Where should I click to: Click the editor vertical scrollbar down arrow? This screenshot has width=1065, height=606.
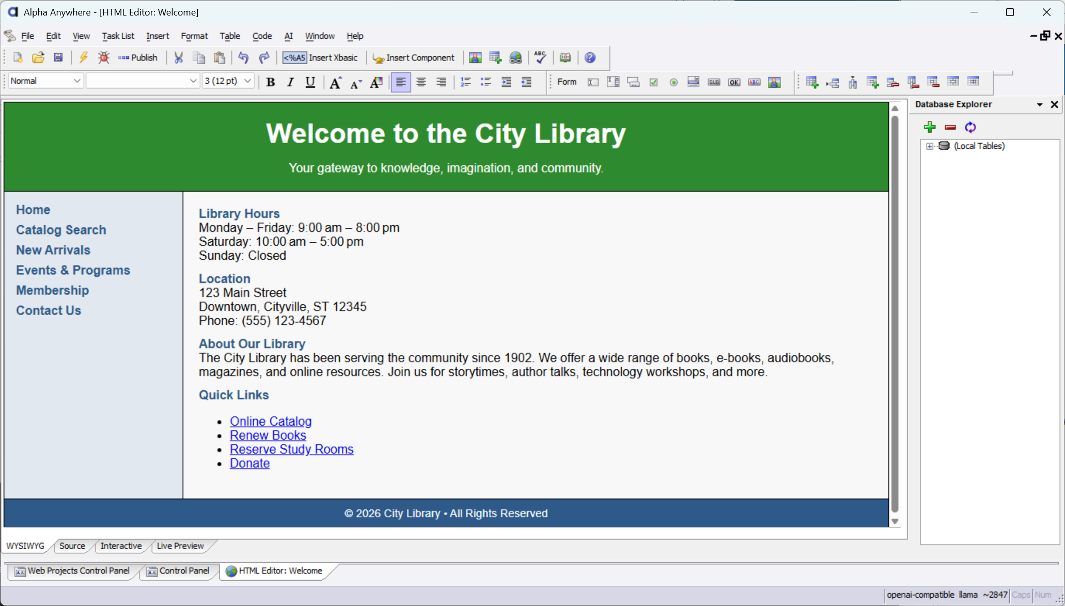click(895, 522)
